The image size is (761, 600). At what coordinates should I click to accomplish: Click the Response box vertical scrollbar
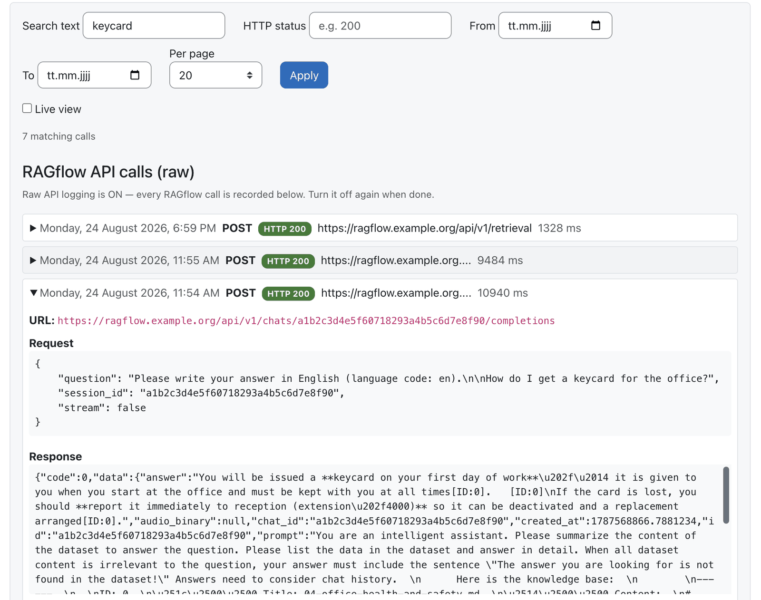pyautogui.click(x=726, y=495)
